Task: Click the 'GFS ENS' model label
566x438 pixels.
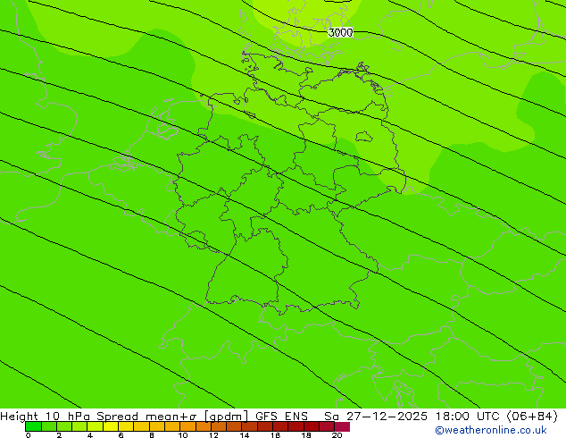Action: (x=281, y=417)
